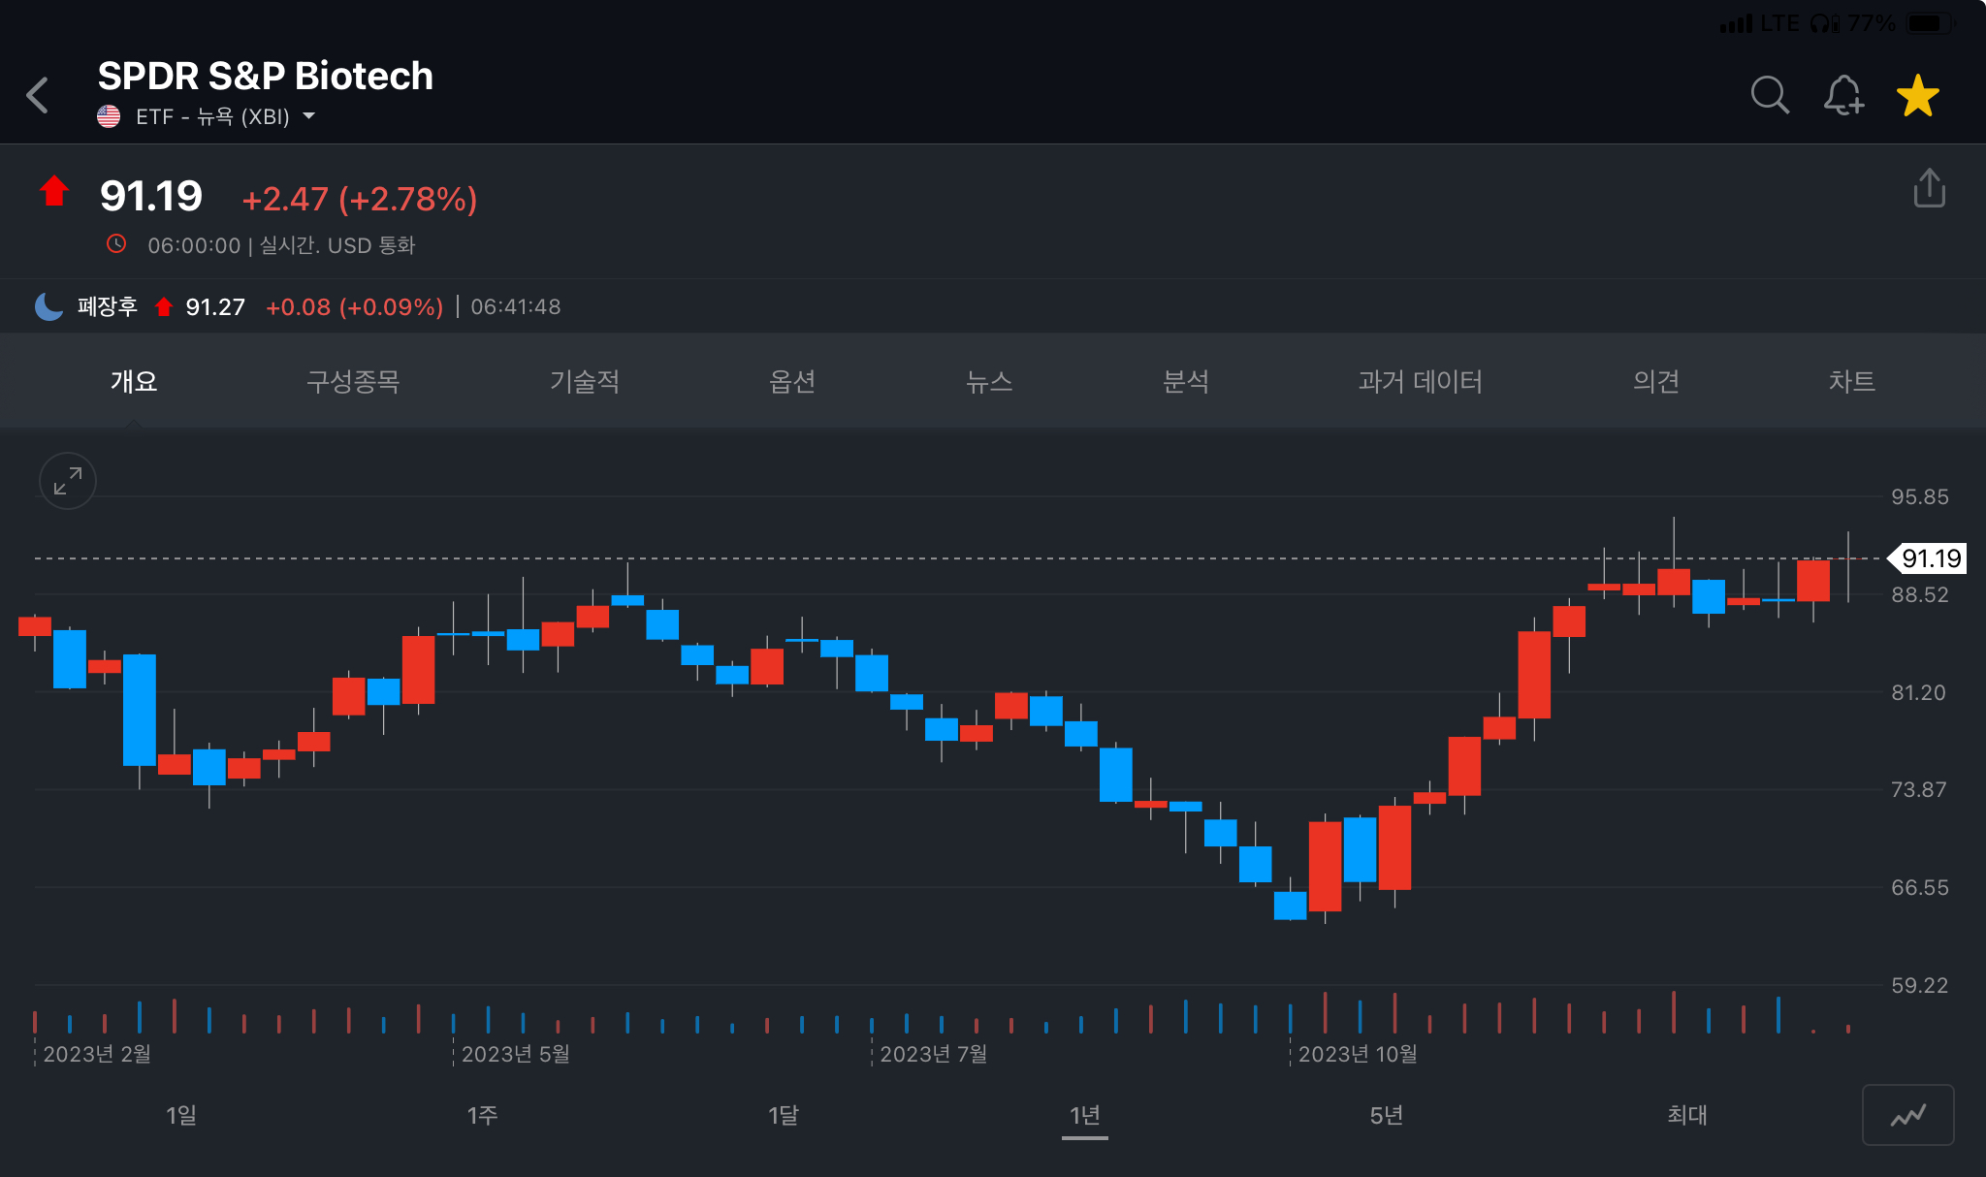The width and height of the screenshot is (1986, 1177).
Task: Open the 과거 데이터 tab
Action: pos(1420,381)
